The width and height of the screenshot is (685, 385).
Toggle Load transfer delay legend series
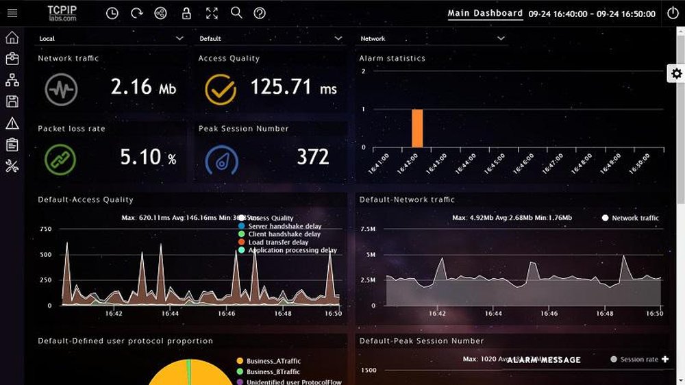click(x=273, y=242)
